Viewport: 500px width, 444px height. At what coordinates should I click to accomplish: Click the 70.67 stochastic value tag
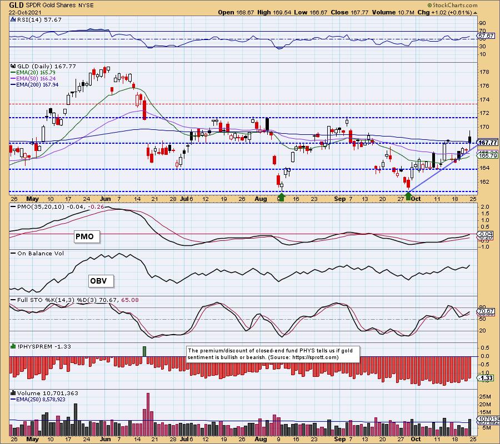pyautogui.click(x=486, y=311)
